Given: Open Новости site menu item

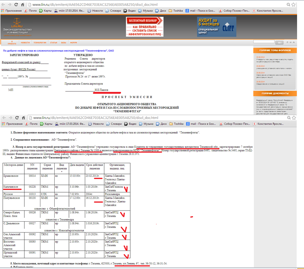Looking at the screenshot, I should point(25,43).
